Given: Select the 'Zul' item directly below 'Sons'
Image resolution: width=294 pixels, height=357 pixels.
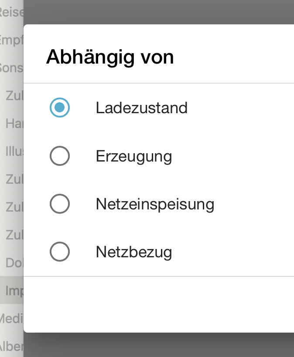Looking at the screenshot, I should (x=14, y=96).
